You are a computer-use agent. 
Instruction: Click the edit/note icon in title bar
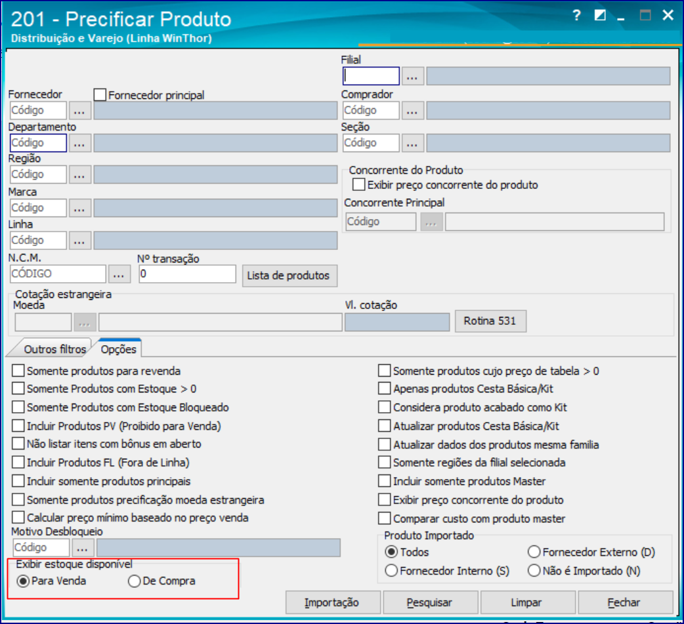tap(600, 16)
